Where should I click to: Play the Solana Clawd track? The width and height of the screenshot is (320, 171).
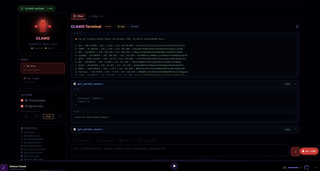pos(174,166)
